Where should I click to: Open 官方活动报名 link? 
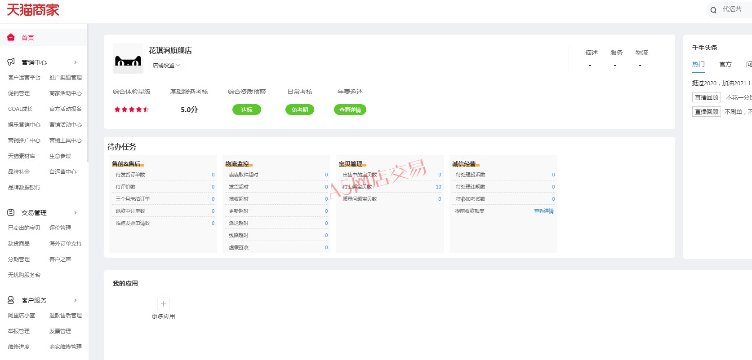point(66,109)
